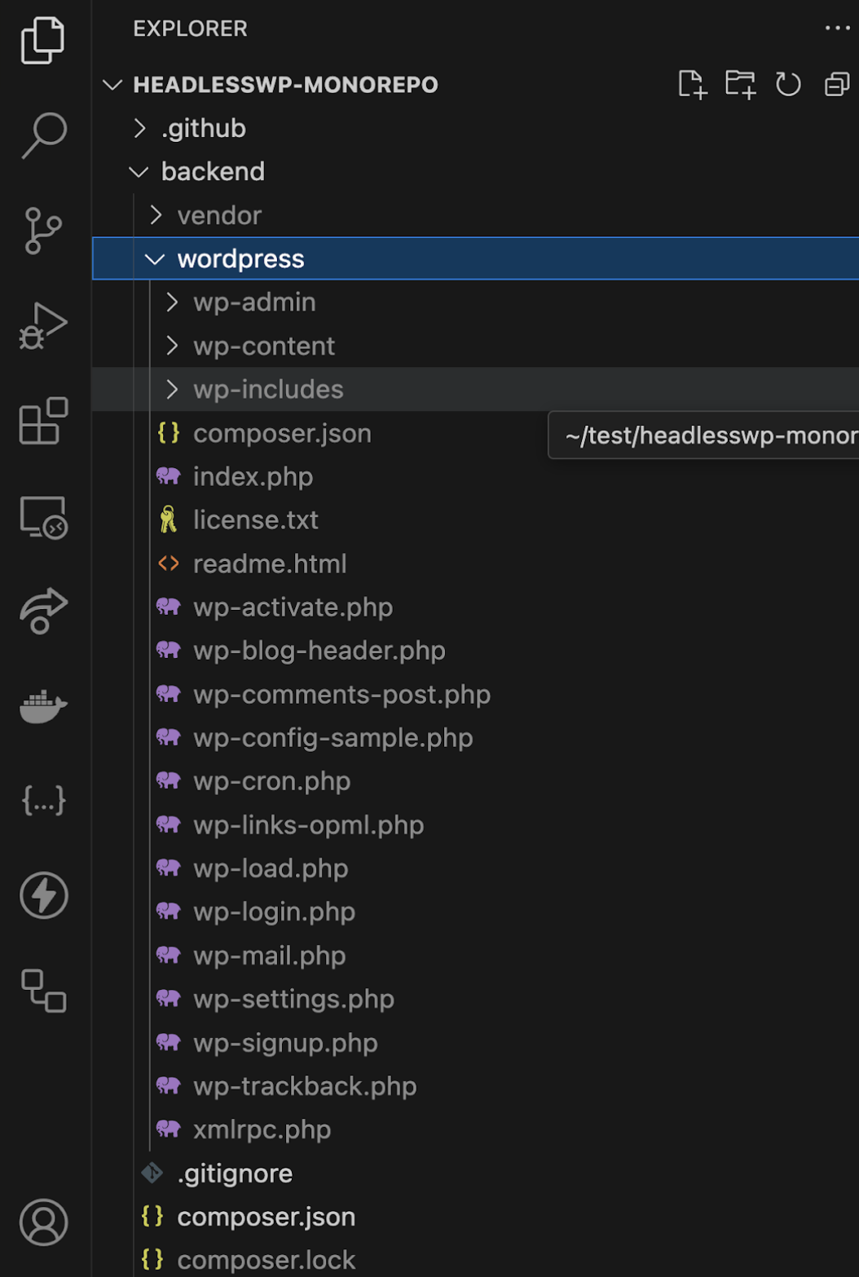This screenshot has height=1277, width=859.
Task: Open the Explorer overflow actions menu
Action: click(836, 29)
